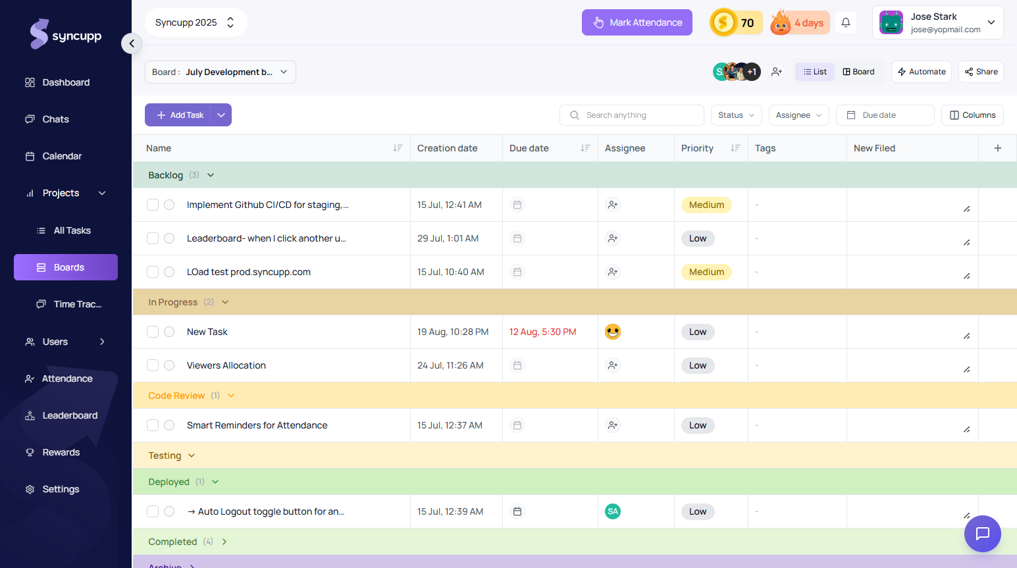
Task: Expand the Completed group
Action: coord(224,542)
